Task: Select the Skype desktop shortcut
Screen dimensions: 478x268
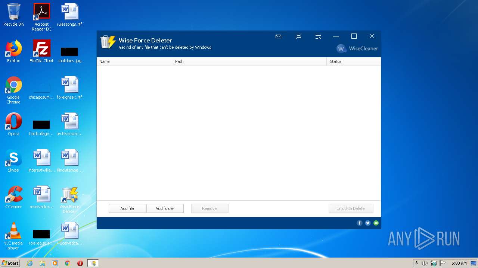Action: [13, 161]
